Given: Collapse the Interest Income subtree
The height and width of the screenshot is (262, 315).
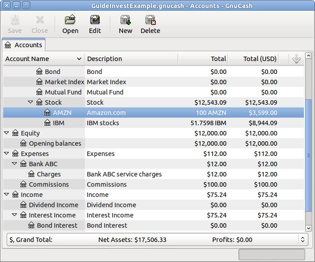Looking at the screenshot, I should point(15,215).
